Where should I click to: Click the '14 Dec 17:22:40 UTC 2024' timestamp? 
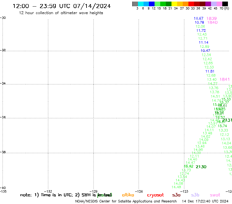point(205,201)
